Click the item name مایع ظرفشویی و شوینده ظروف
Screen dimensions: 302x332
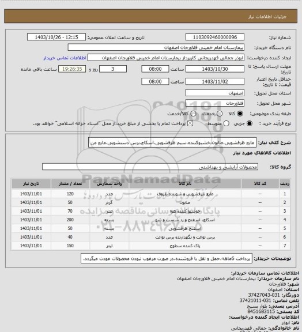coord(185,194)
